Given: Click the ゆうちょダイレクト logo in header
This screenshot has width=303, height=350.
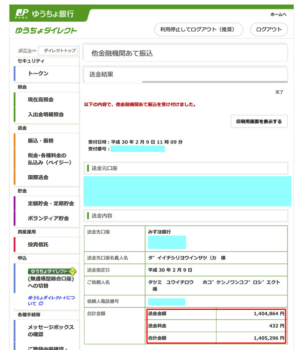Looking at the screenshot, I should point(46,31).
